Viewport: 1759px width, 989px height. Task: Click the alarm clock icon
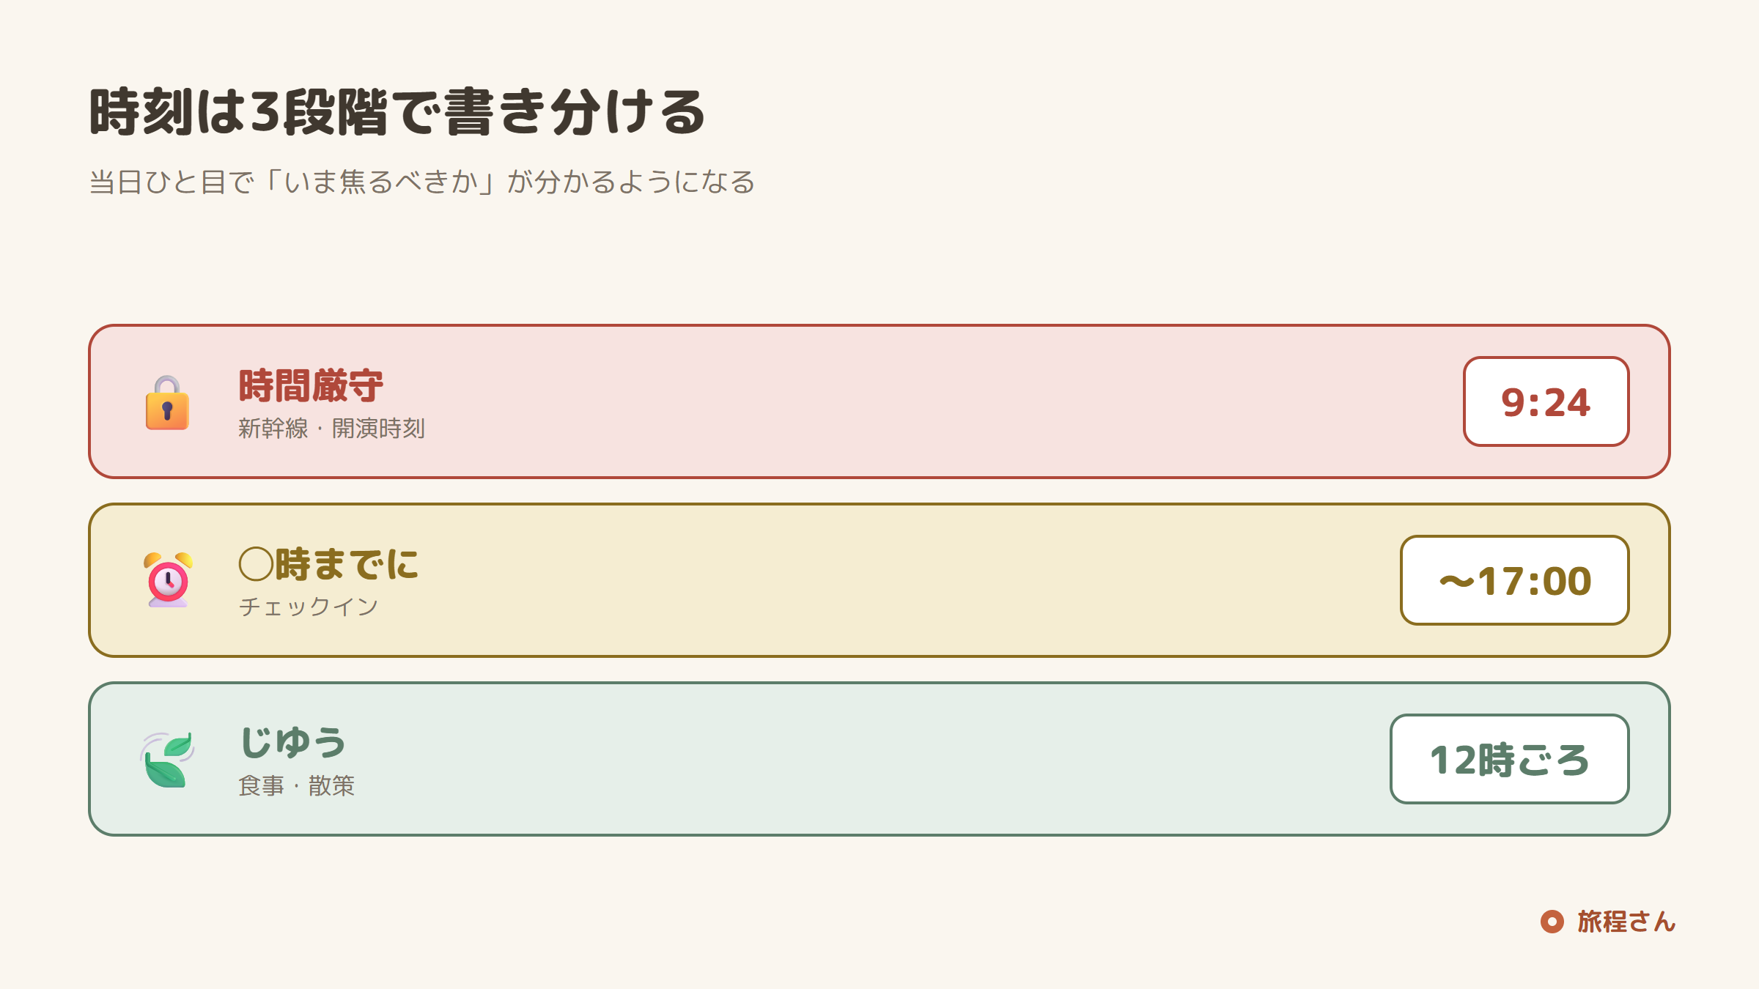[x=168, y=580]
